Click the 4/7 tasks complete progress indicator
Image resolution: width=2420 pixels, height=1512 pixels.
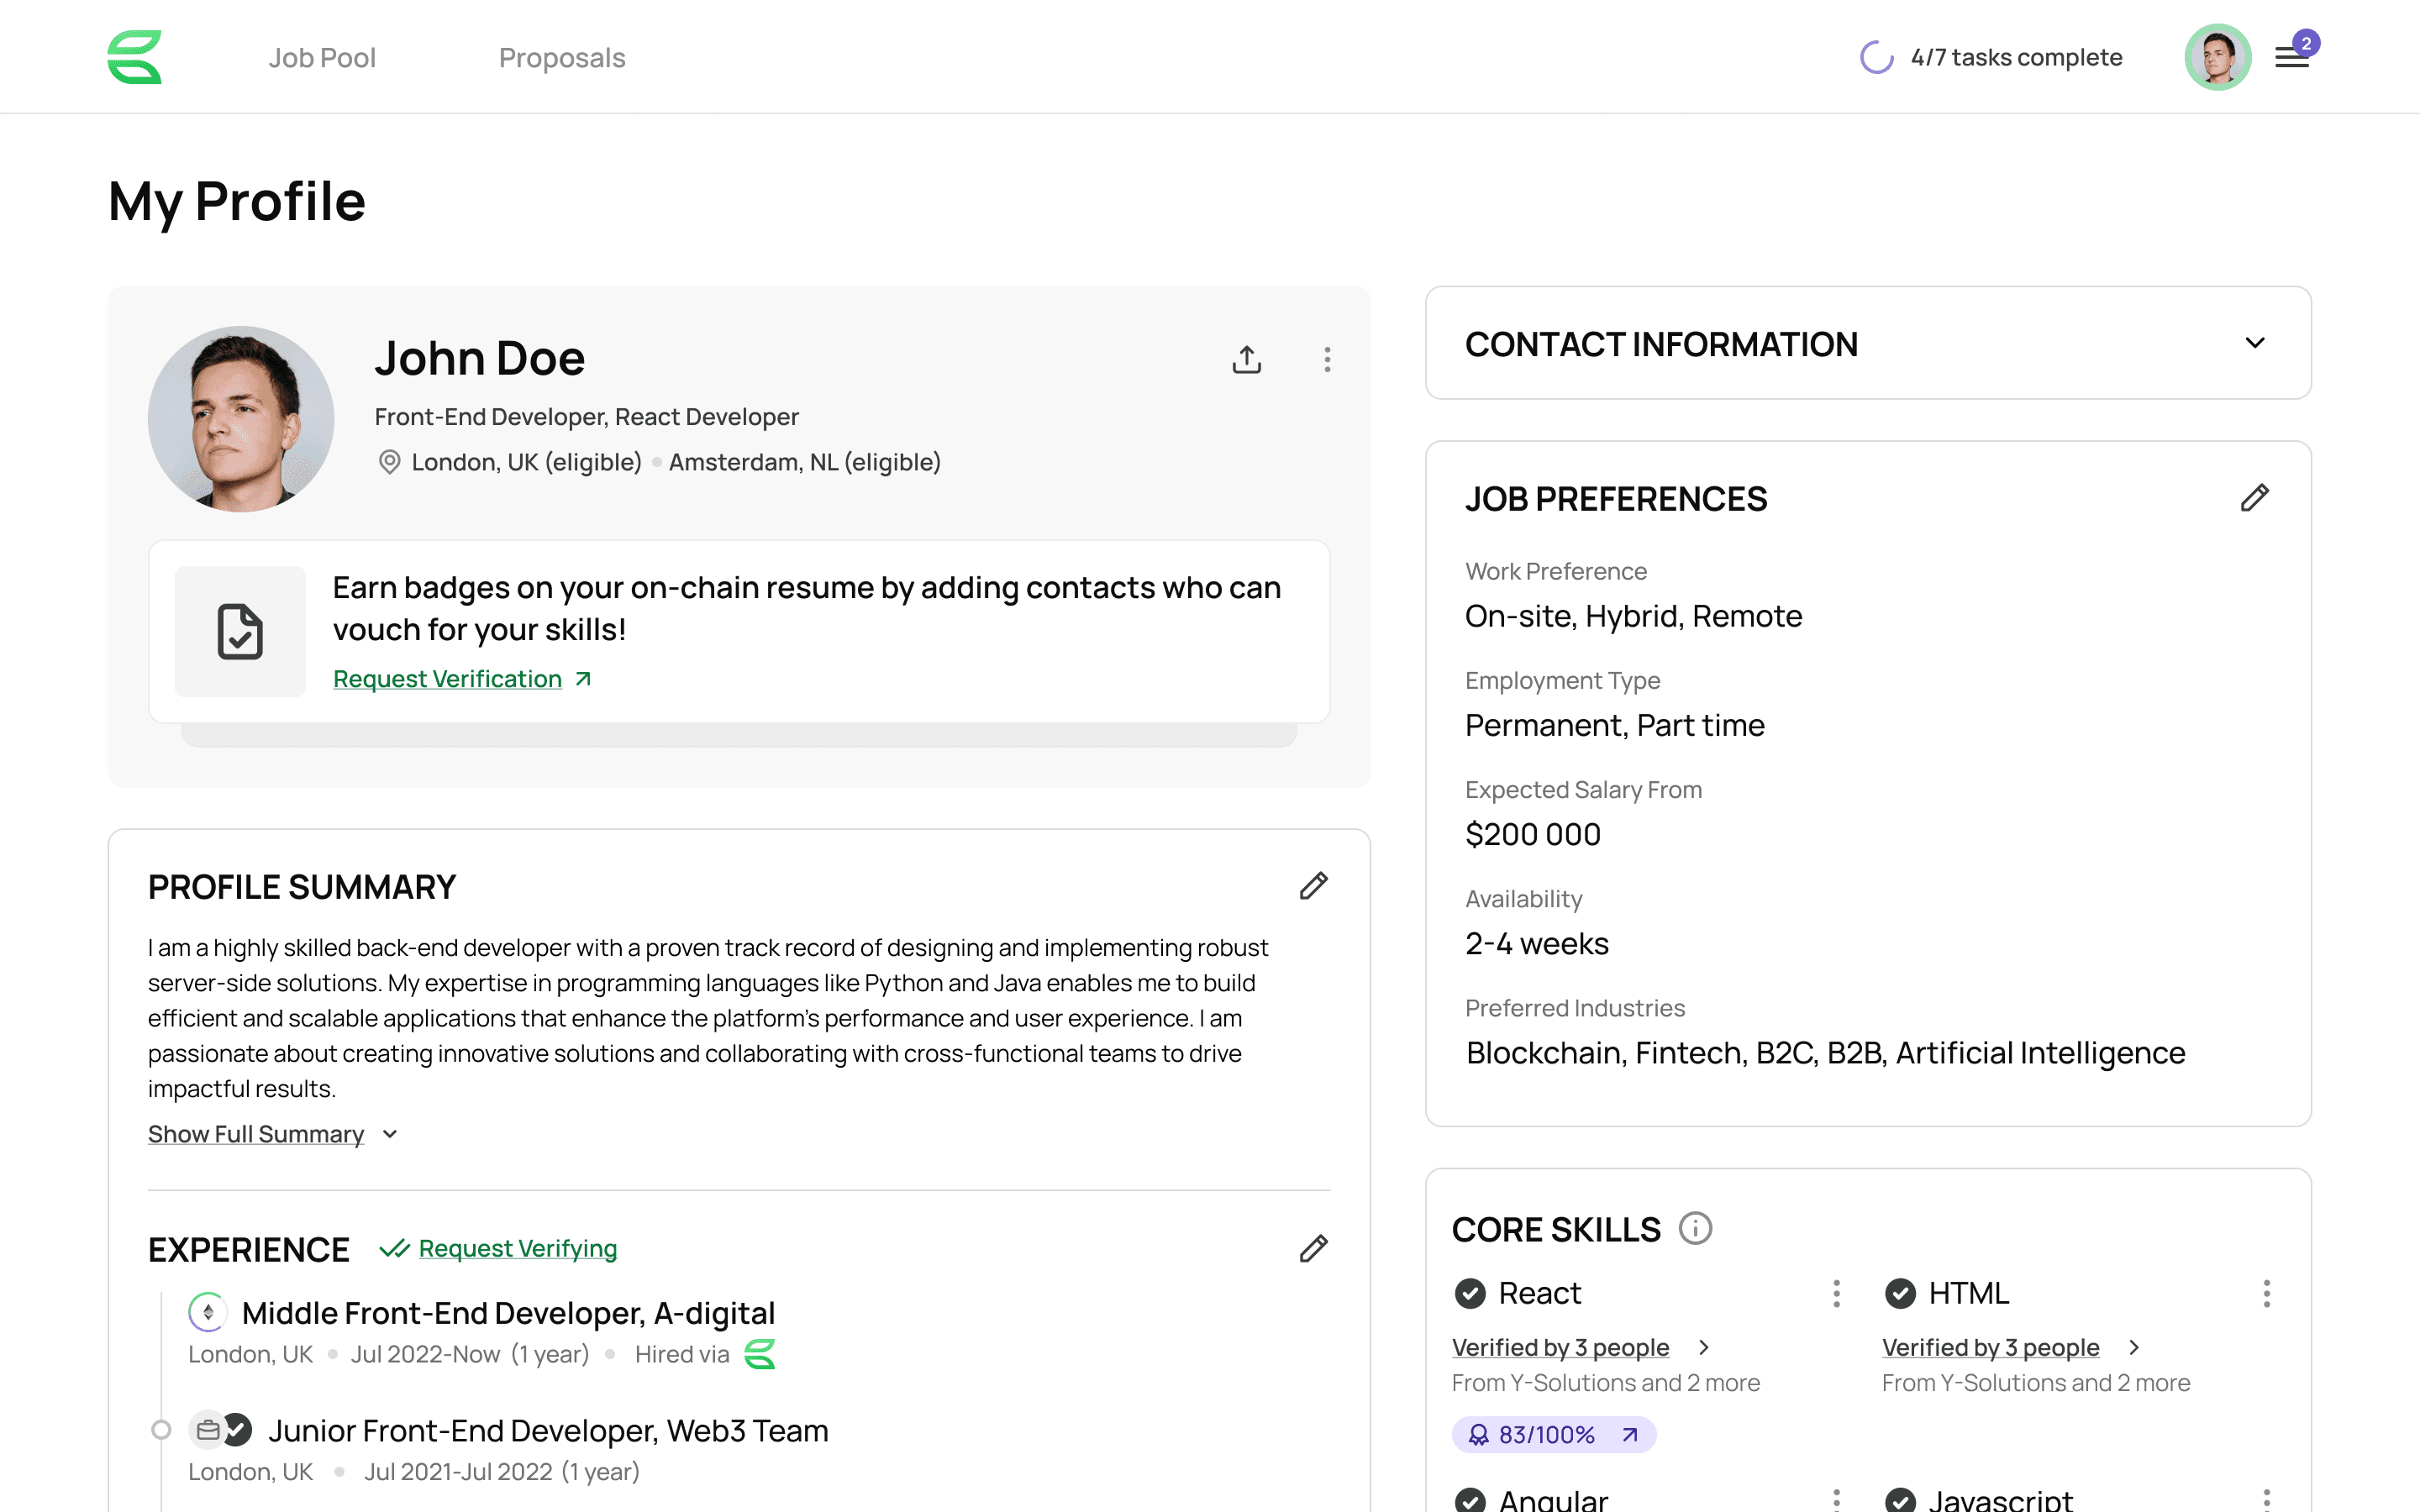(x=1990, y=58)
